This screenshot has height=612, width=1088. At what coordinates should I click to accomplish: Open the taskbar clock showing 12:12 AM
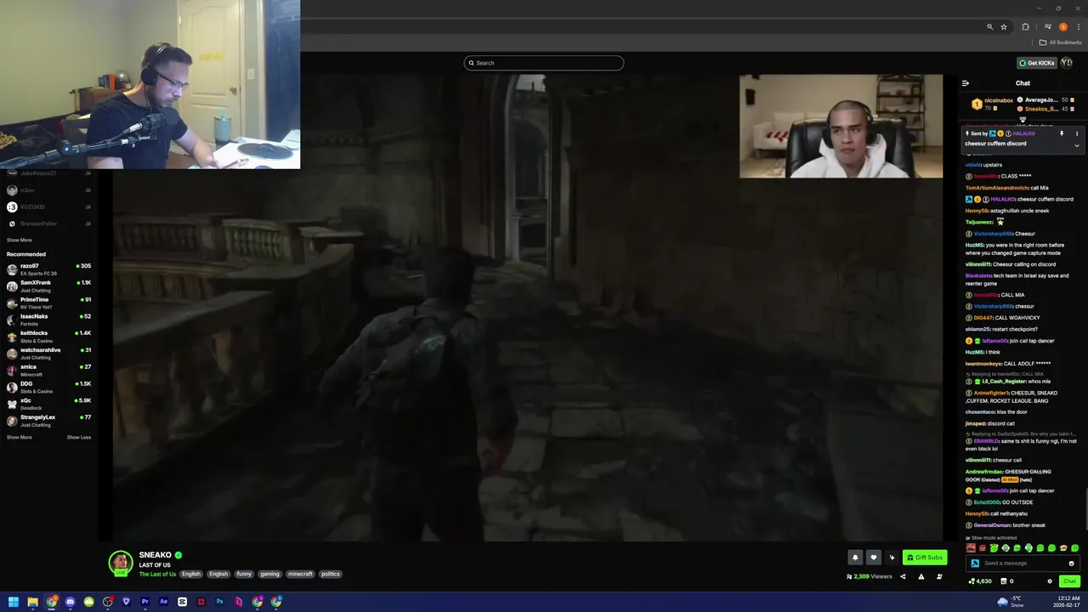[x=1068, y=602]
